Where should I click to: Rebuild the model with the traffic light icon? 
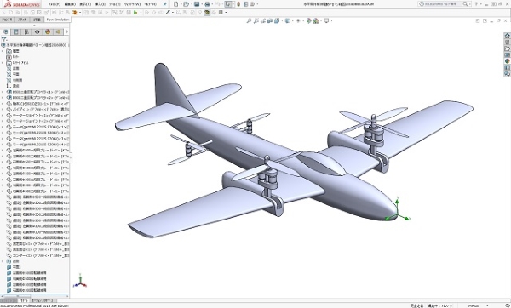pyautogui.click(x=238, y=4)
